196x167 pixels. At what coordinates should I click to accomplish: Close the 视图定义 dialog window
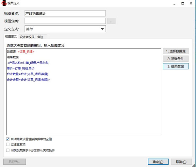(x=190, y=3)
